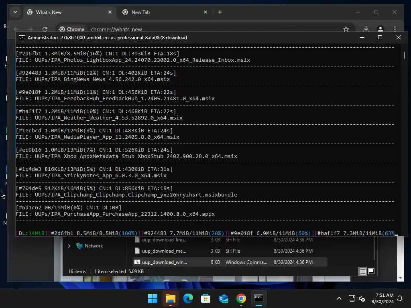
Task: Switch Explorer to details view icon
Action: [x=362, y=272]
